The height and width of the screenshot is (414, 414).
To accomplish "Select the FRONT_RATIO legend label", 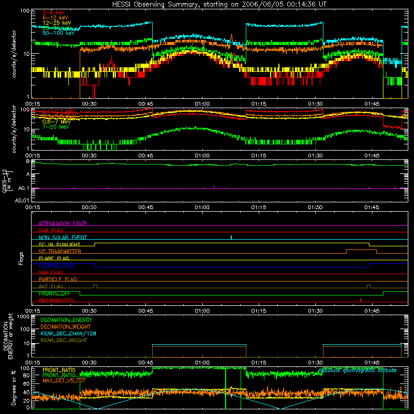I will click(x=59, y=370).
